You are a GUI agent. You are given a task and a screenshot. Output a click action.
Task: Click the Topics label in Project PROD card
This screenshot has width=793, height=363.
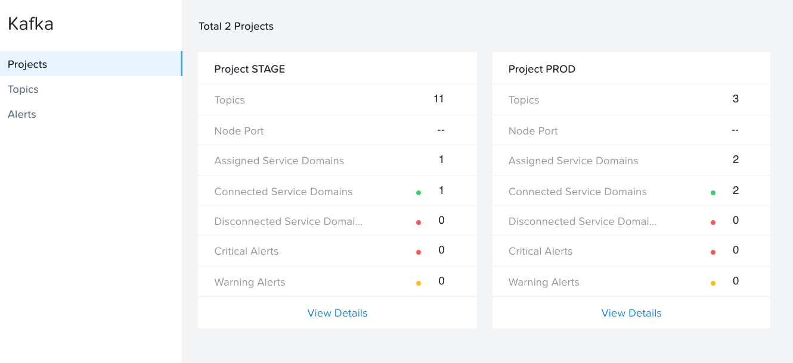[524, 100]
